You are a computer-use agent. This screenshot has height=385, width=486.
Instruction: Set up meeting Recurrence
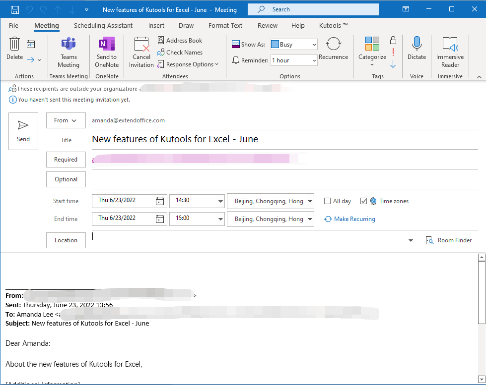pyautogui.click(x=333, y=50)
